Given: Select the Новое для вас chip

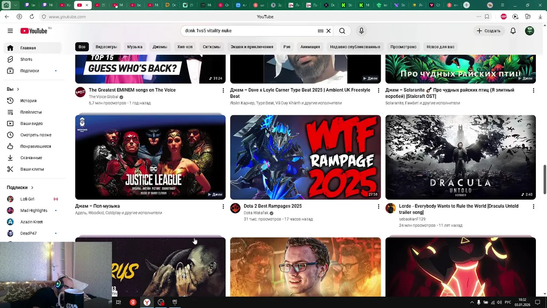Looking at the screenshot, I should click(x=441, y=47).
